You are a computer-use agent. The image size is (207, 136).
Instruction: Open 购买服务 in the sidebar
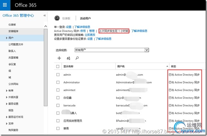pyautogui.click(x=13, y=130)
